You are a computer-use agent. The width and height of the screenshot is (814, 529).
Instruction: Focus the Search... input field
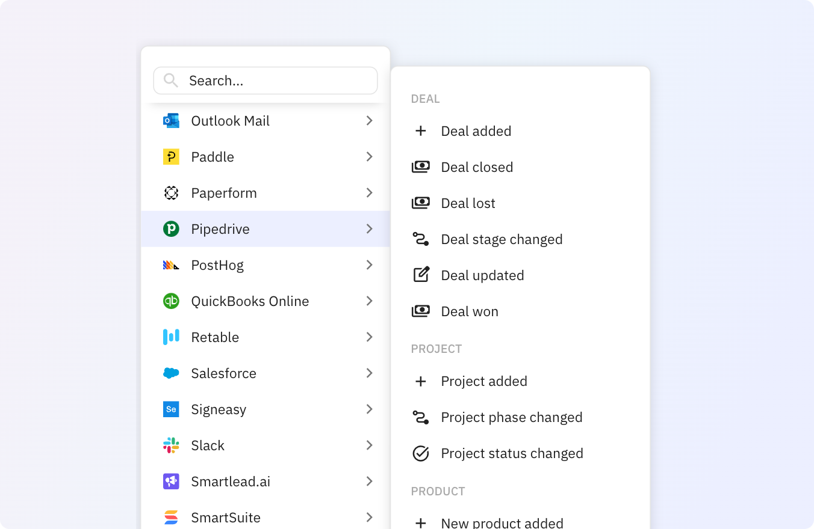[x=266, y=81]
